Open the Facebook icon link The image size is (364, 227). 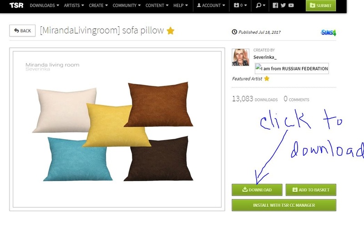pos(275,5)
